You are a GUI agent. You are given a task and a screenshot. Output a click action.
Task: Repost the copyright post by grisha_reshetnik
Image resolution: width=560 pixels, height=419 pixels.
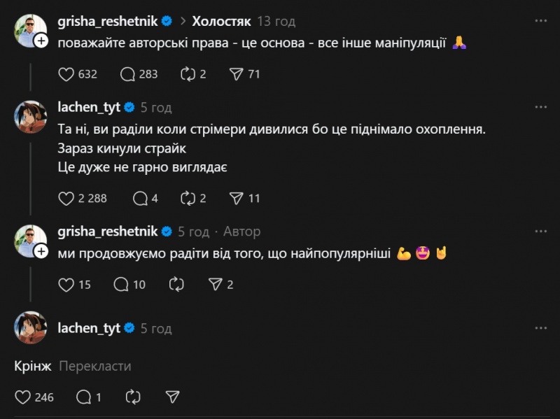click(188, 73)
